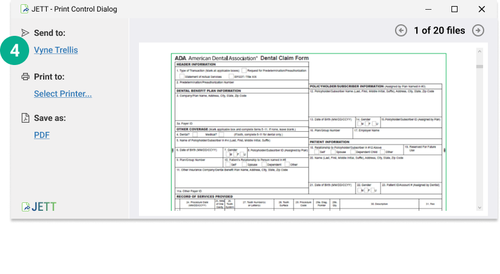Tick the Request for Predetermination/Preauthorization checkbox
Screen dimensions: 500x274
pyautogui.click(x=244, y=70)
